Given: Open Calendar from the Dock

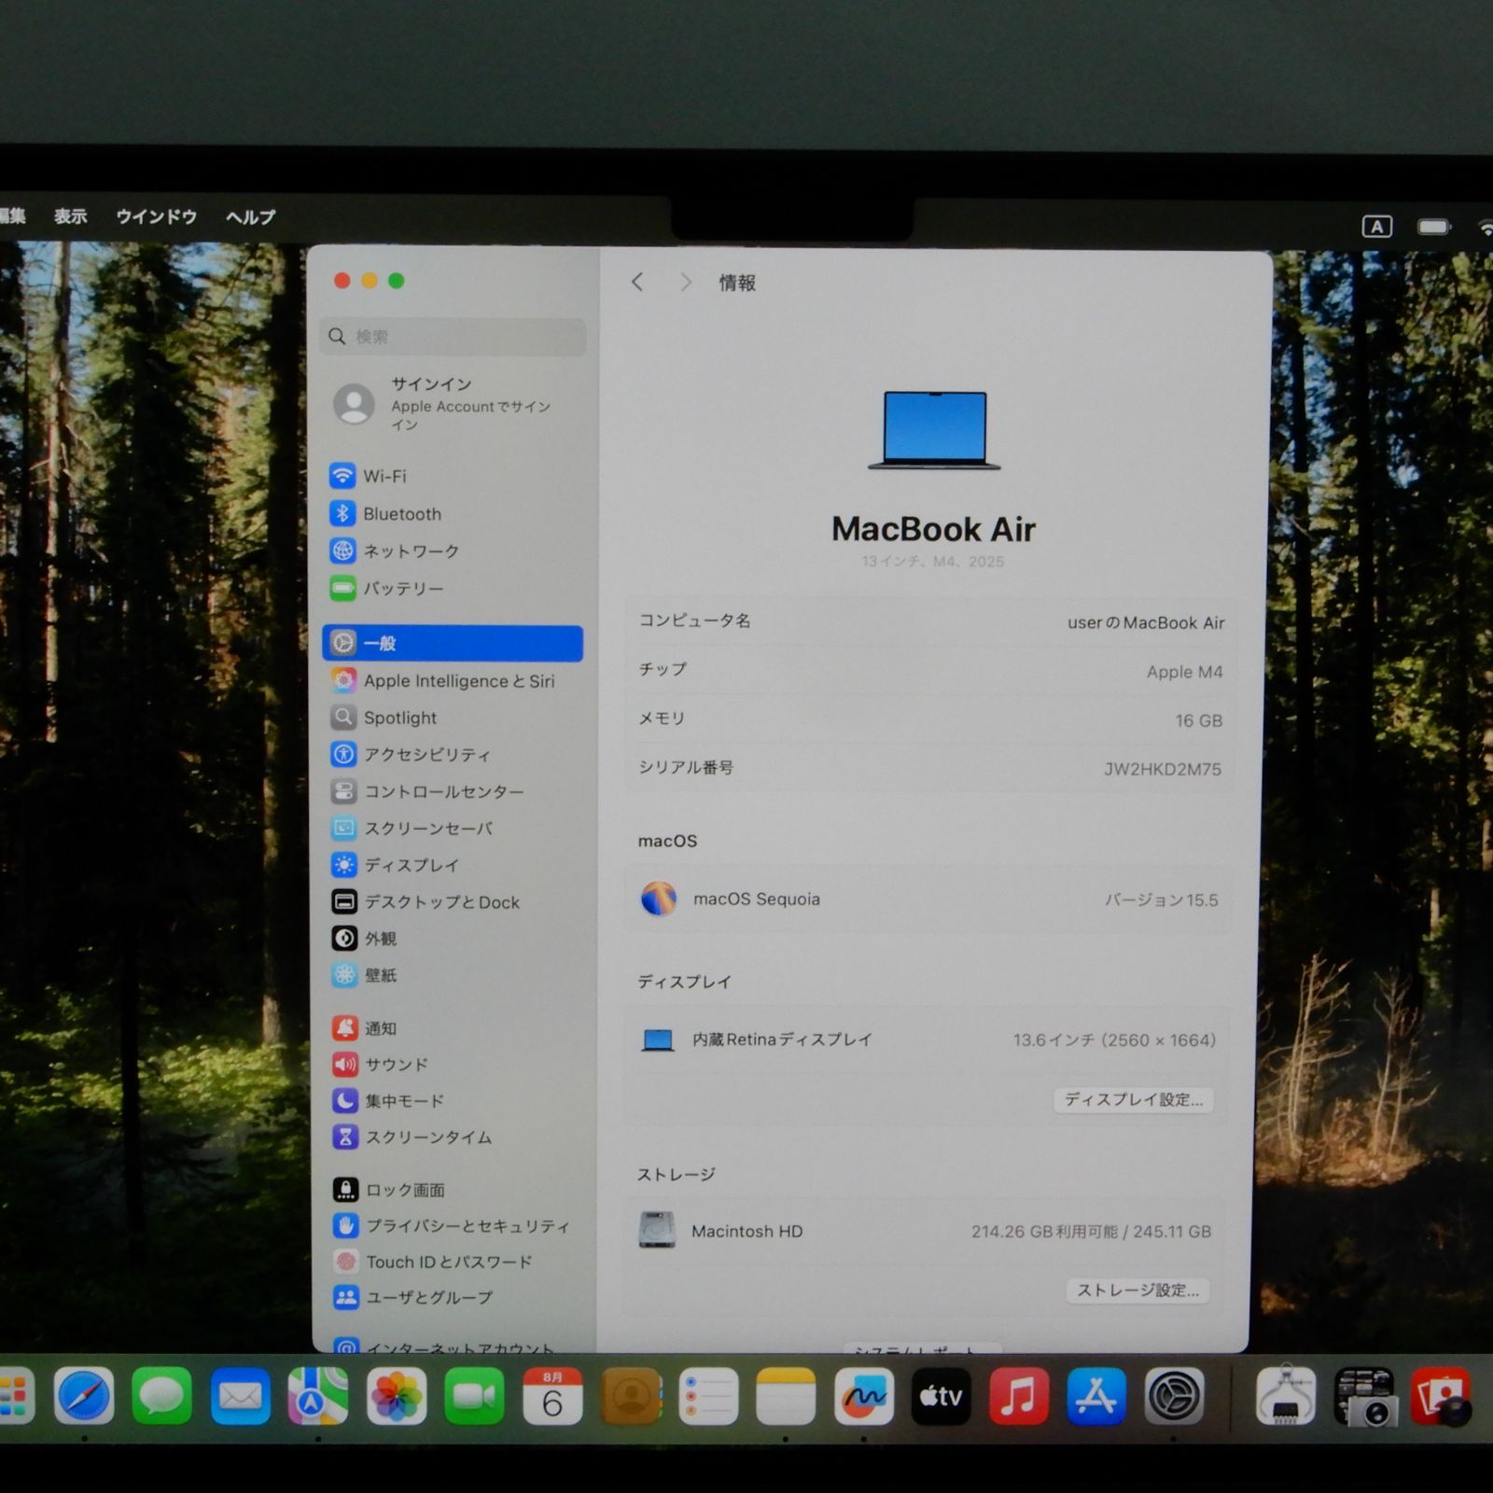Looking at the screenshot, I should [552, 1396].
